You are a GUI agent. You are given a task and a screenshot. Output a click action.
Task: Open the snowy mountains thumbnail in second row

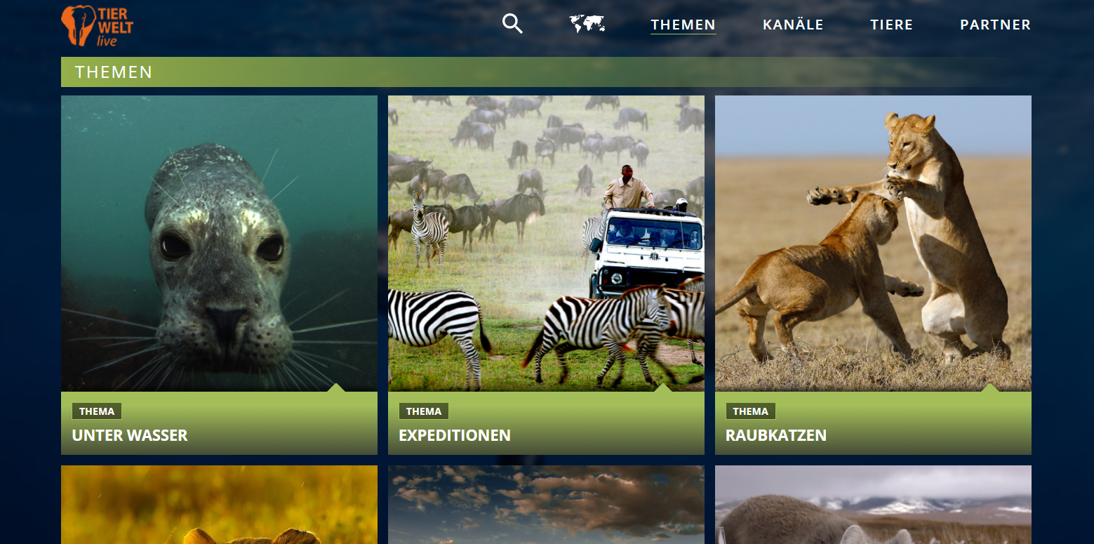(x=873, y=505)
